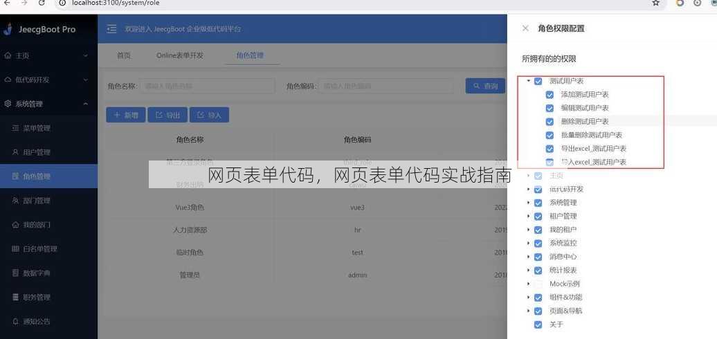717x339 pixels.
Task: Open 角色管理 in sidebar menu
Action: [49, 176]
